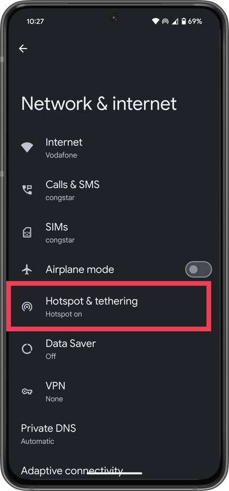
Task: Toggle the Airplane mode switch
Action: click(x=198, y=270)
